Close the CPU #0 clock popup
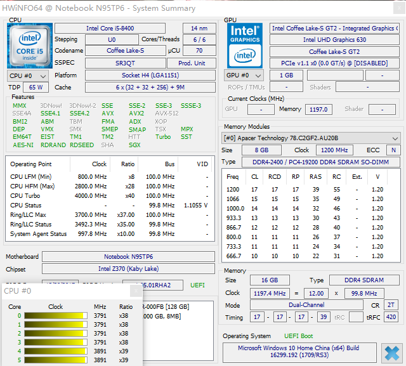 tap(136, 291)
